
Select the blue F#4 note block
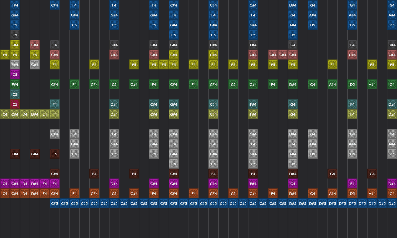[x=15, y=5]
